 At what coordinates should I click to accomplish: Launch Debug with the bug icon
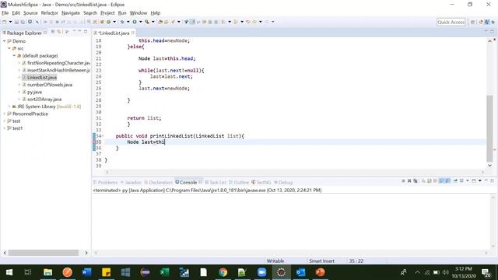tap(122, 22)
